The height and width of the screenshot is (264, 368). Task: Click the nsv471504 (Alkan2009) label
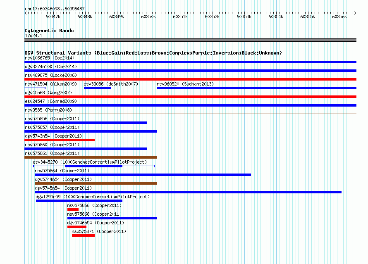(x=51, y=84)
